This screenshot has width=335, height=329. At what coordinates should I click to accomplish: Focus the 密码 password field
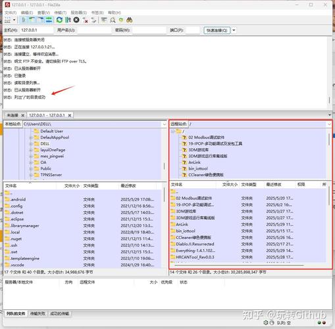[149, 30]
